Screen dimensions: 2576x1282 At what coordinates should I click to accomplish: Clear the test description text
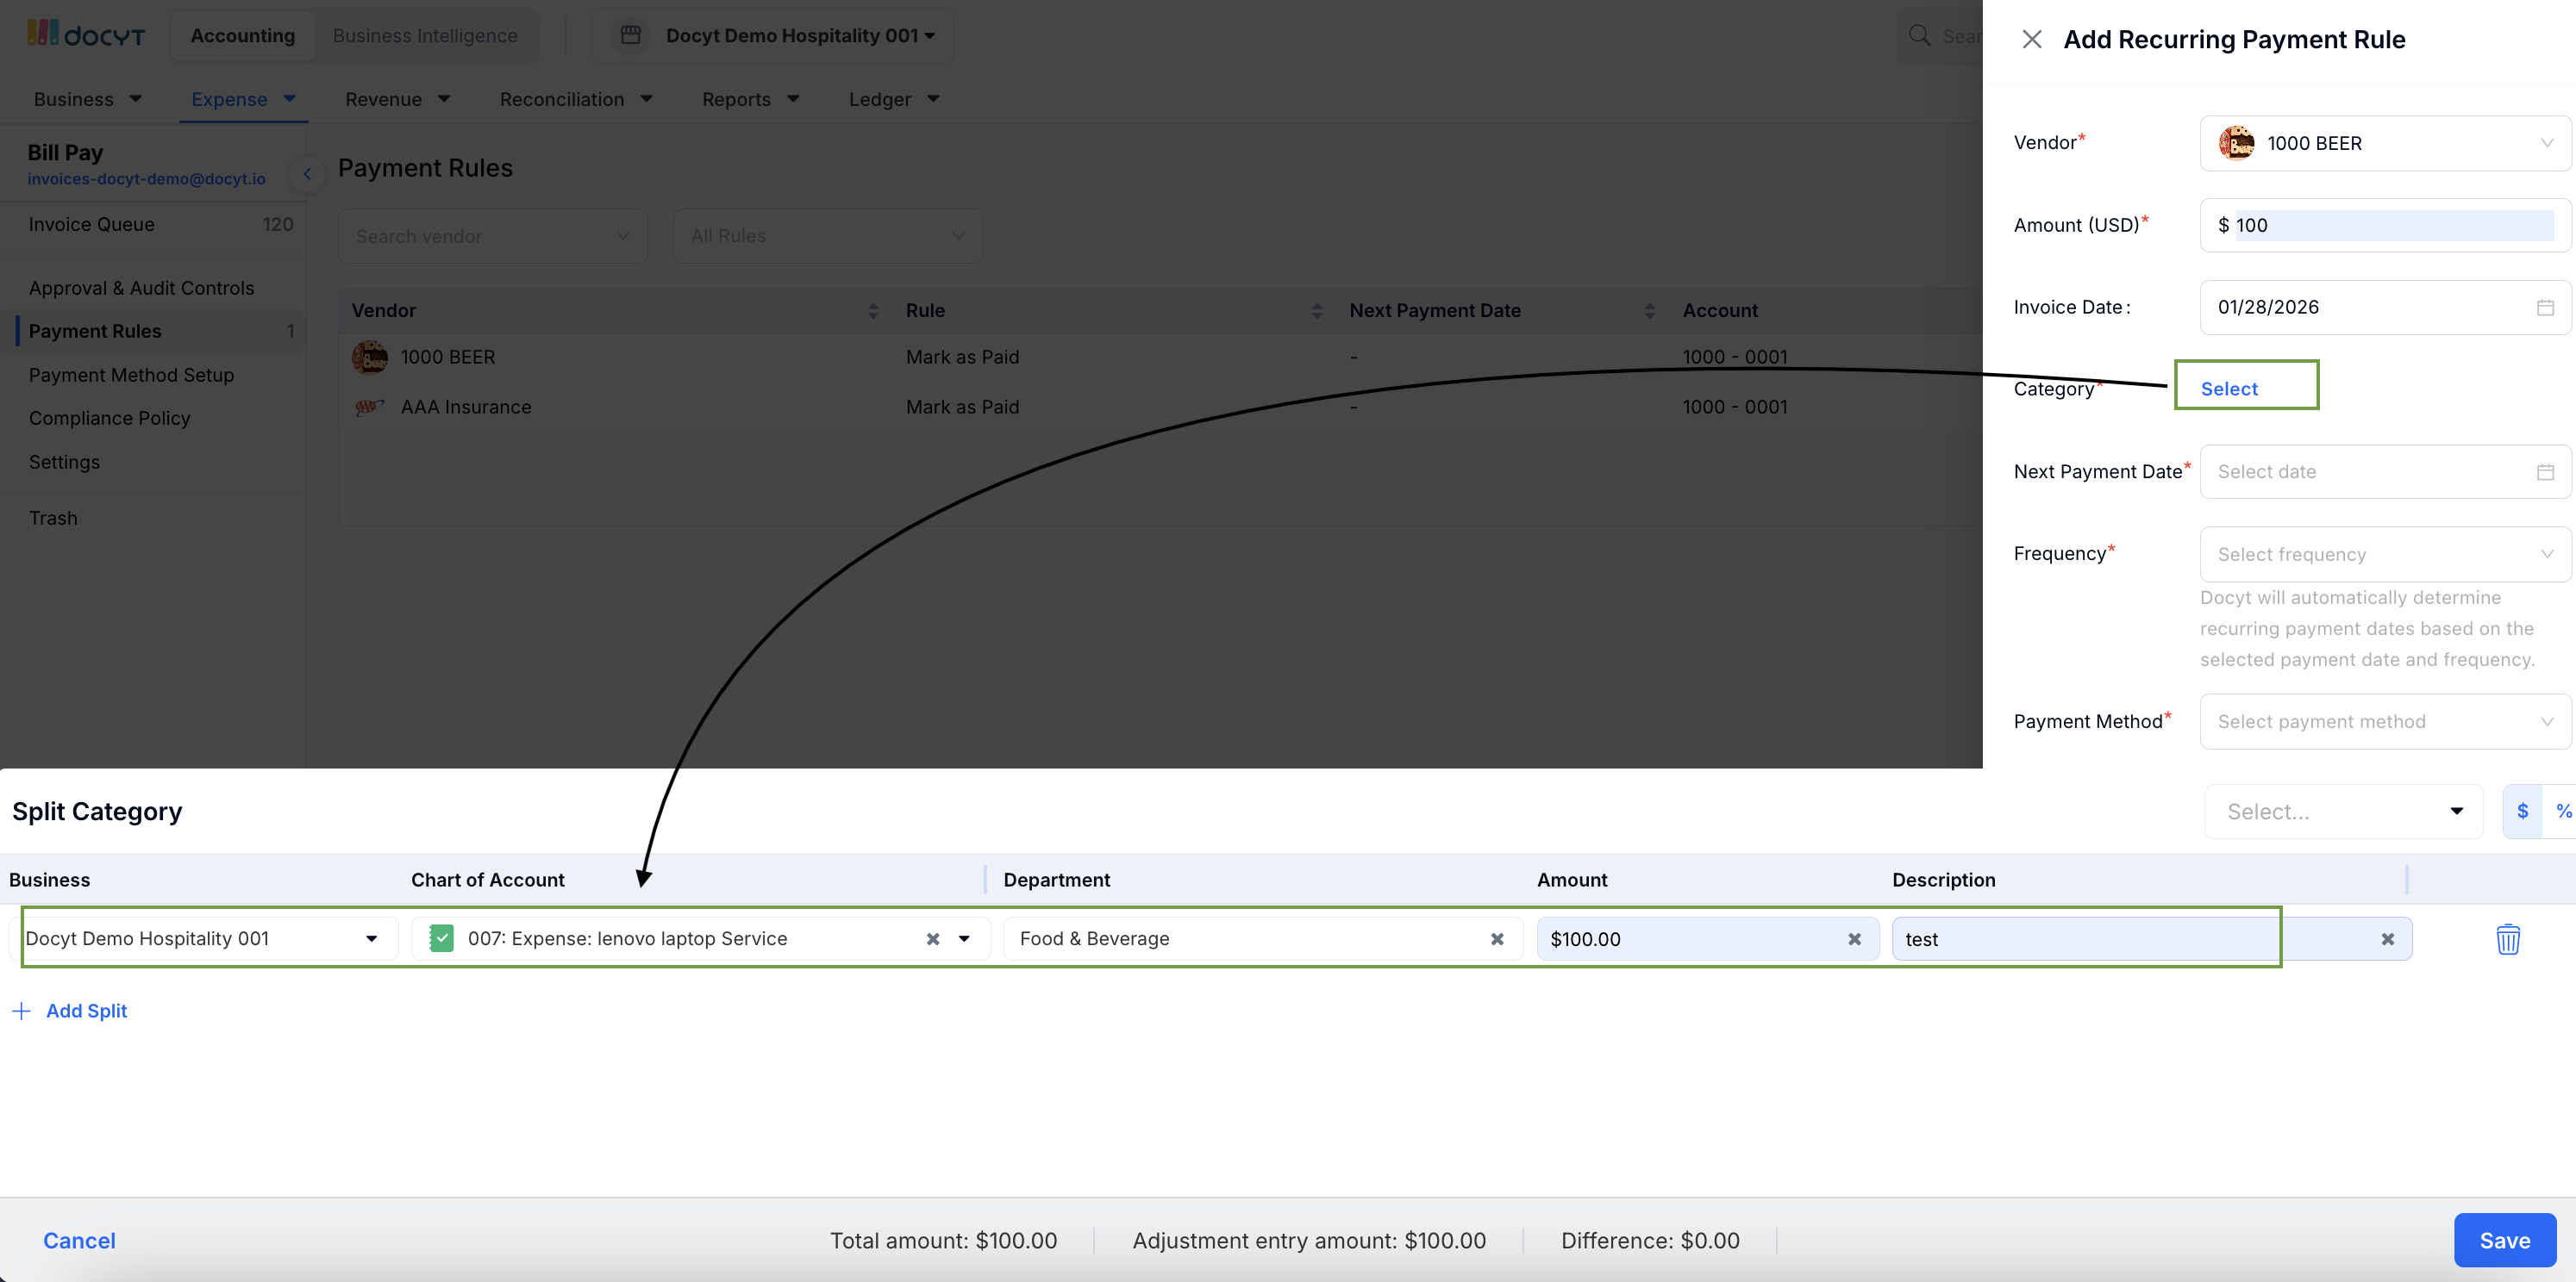pyautogui.click(x=2386, y=938)
